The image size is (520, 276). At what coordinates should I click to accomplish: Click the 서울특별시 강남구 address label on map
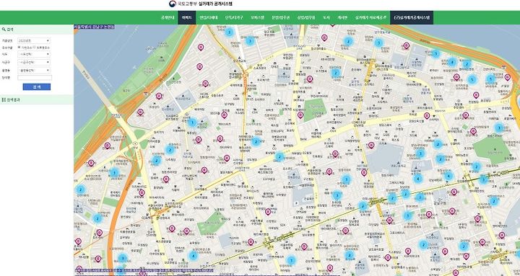point(94,27)
